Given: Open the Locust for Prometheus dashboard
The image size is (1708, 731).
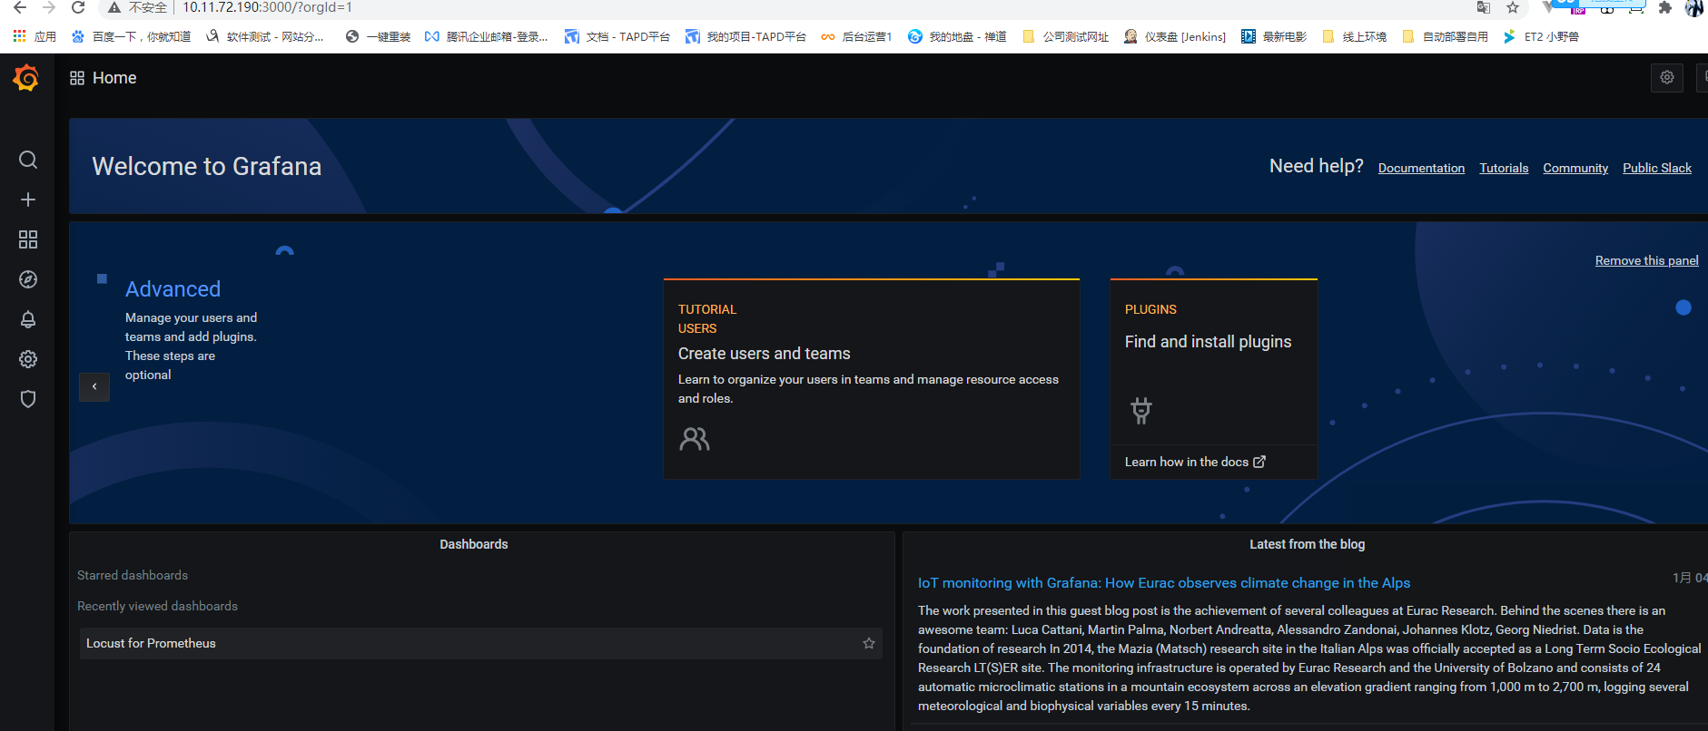Looking at the screenshot, I should pyautogui.click(x=480, y=643).
